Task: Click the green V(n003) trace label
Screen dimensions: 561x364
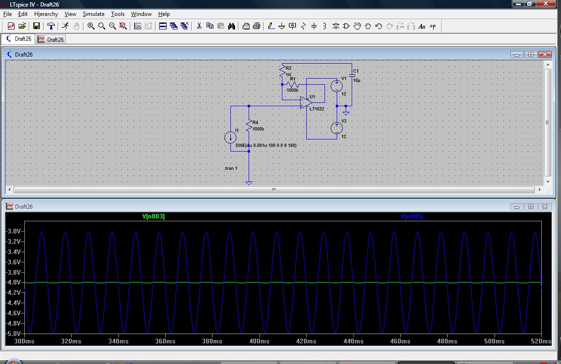Action: [153, 217]
